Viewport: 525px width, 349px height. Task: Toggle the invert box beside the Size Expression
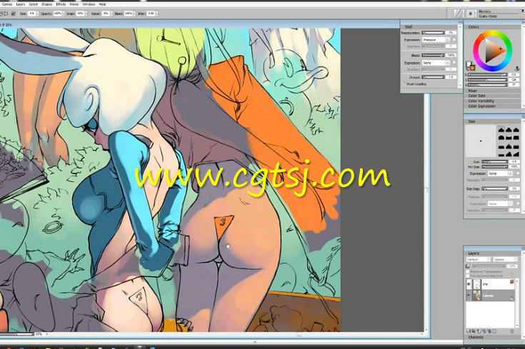coord(518,173)
